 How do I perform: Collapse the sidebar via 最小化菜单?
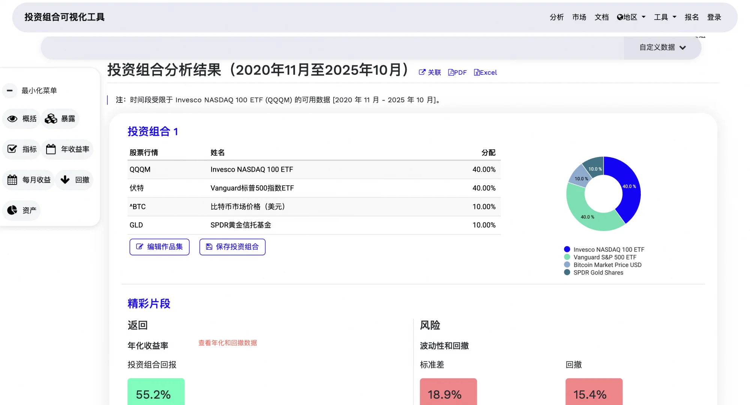click(33, 90)
